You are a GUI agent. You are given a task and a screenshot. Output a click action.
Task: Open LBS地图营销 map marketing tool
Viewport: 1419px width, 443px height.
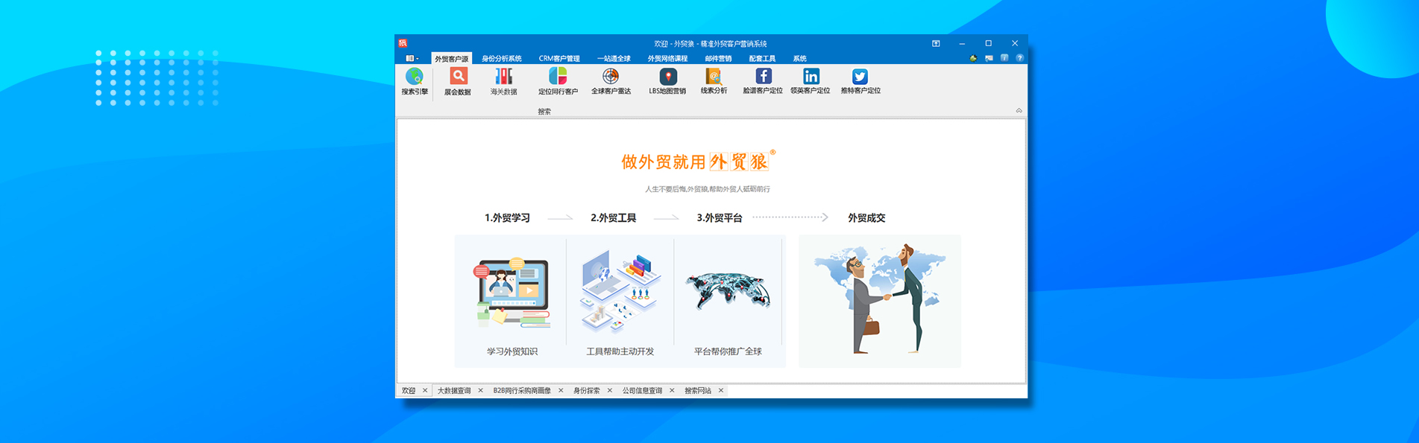667,82
